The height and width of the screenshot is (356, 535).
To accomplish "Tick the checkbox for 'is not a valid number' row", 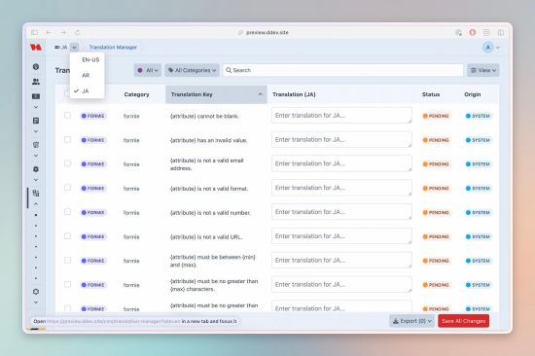I will [x=67, y=212].
